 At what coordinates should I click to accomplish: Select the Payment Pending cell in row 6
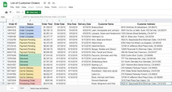tap(30, 40)
